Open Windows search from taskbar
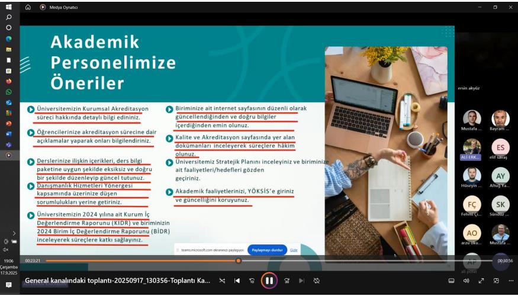518x296 pixels. click(x=9, y=17)
